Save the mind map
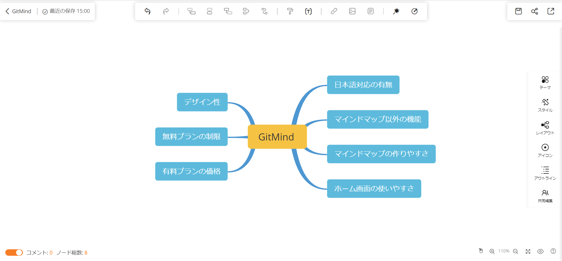The width and height of the screenshot is (562, 261). [x=518, y=11]
